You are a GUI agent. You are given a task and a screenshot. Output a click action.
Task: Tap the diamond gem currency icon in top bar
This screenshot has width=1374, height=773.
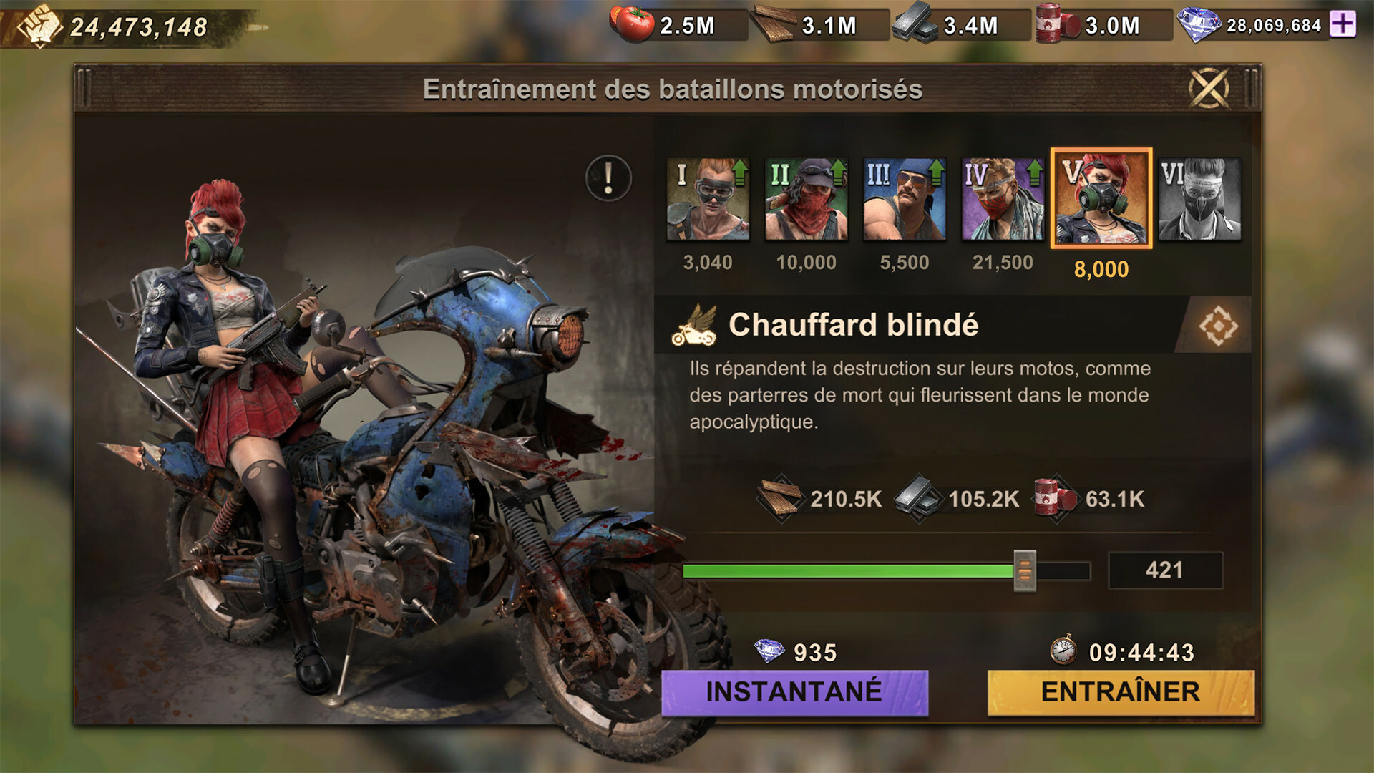click(1200, 24)
